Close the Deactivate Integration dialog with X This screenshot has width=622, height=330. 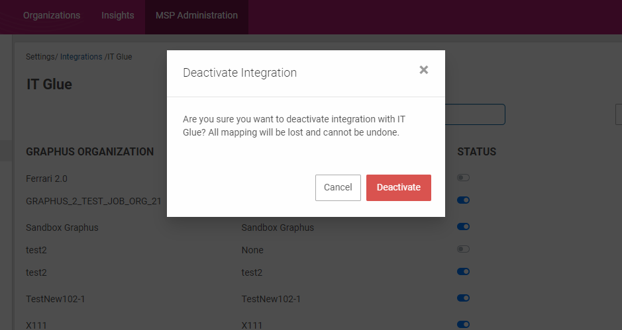click(x=424, y=70)
